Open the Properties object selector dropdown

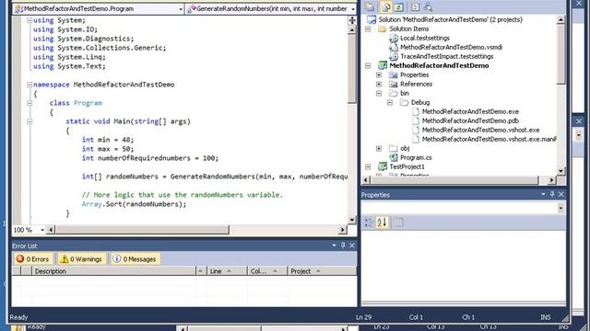[561, 208]
